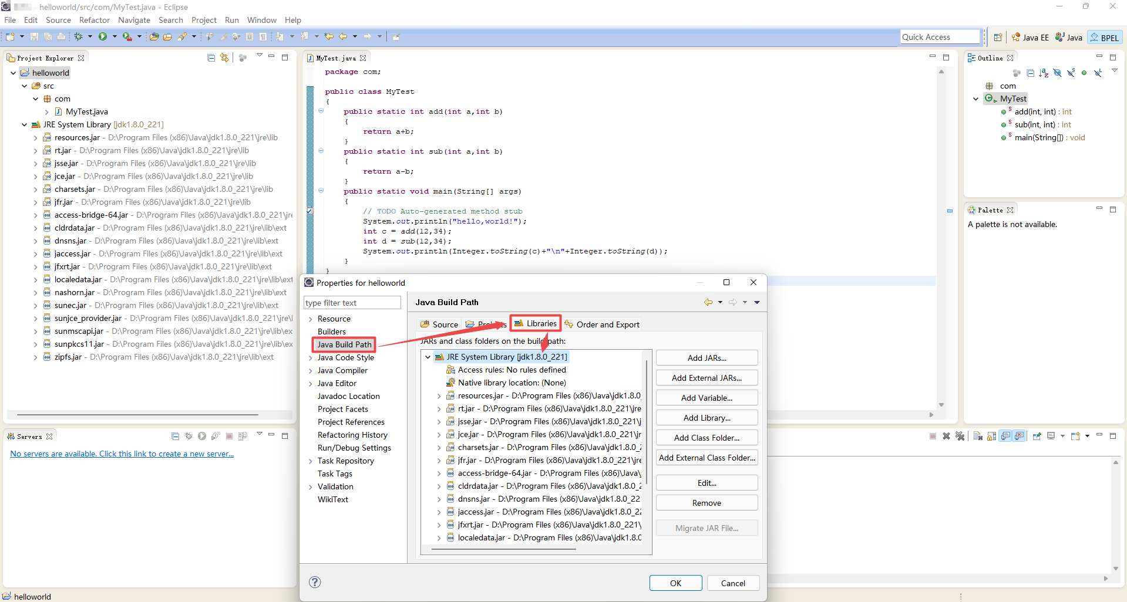Click the Clear Console icon

[x=978, y=436]
